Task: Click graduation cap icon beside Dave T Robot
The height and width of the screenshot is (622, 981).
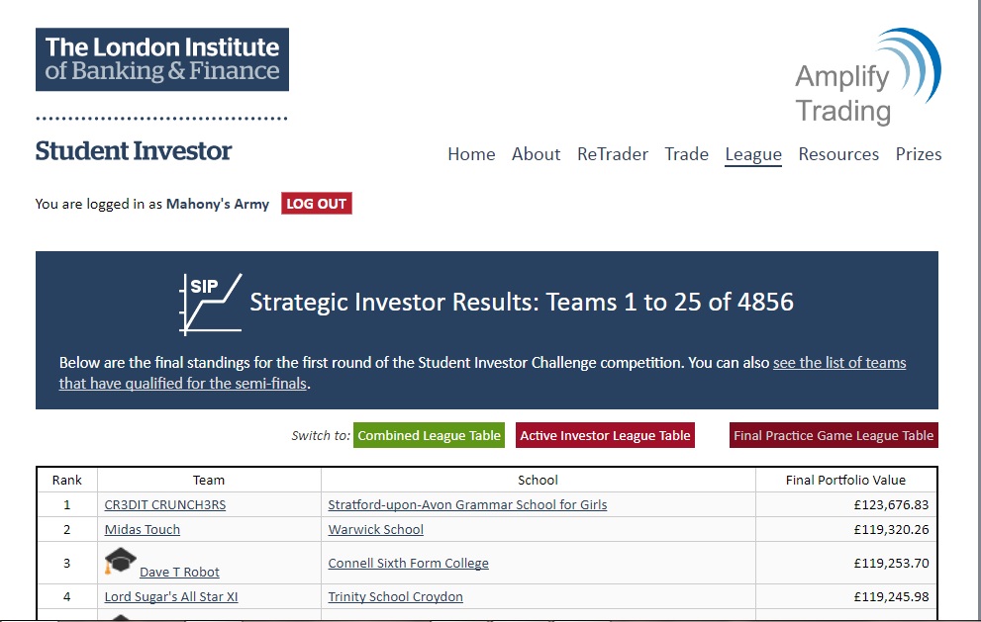Action: [x=121, y=561]
